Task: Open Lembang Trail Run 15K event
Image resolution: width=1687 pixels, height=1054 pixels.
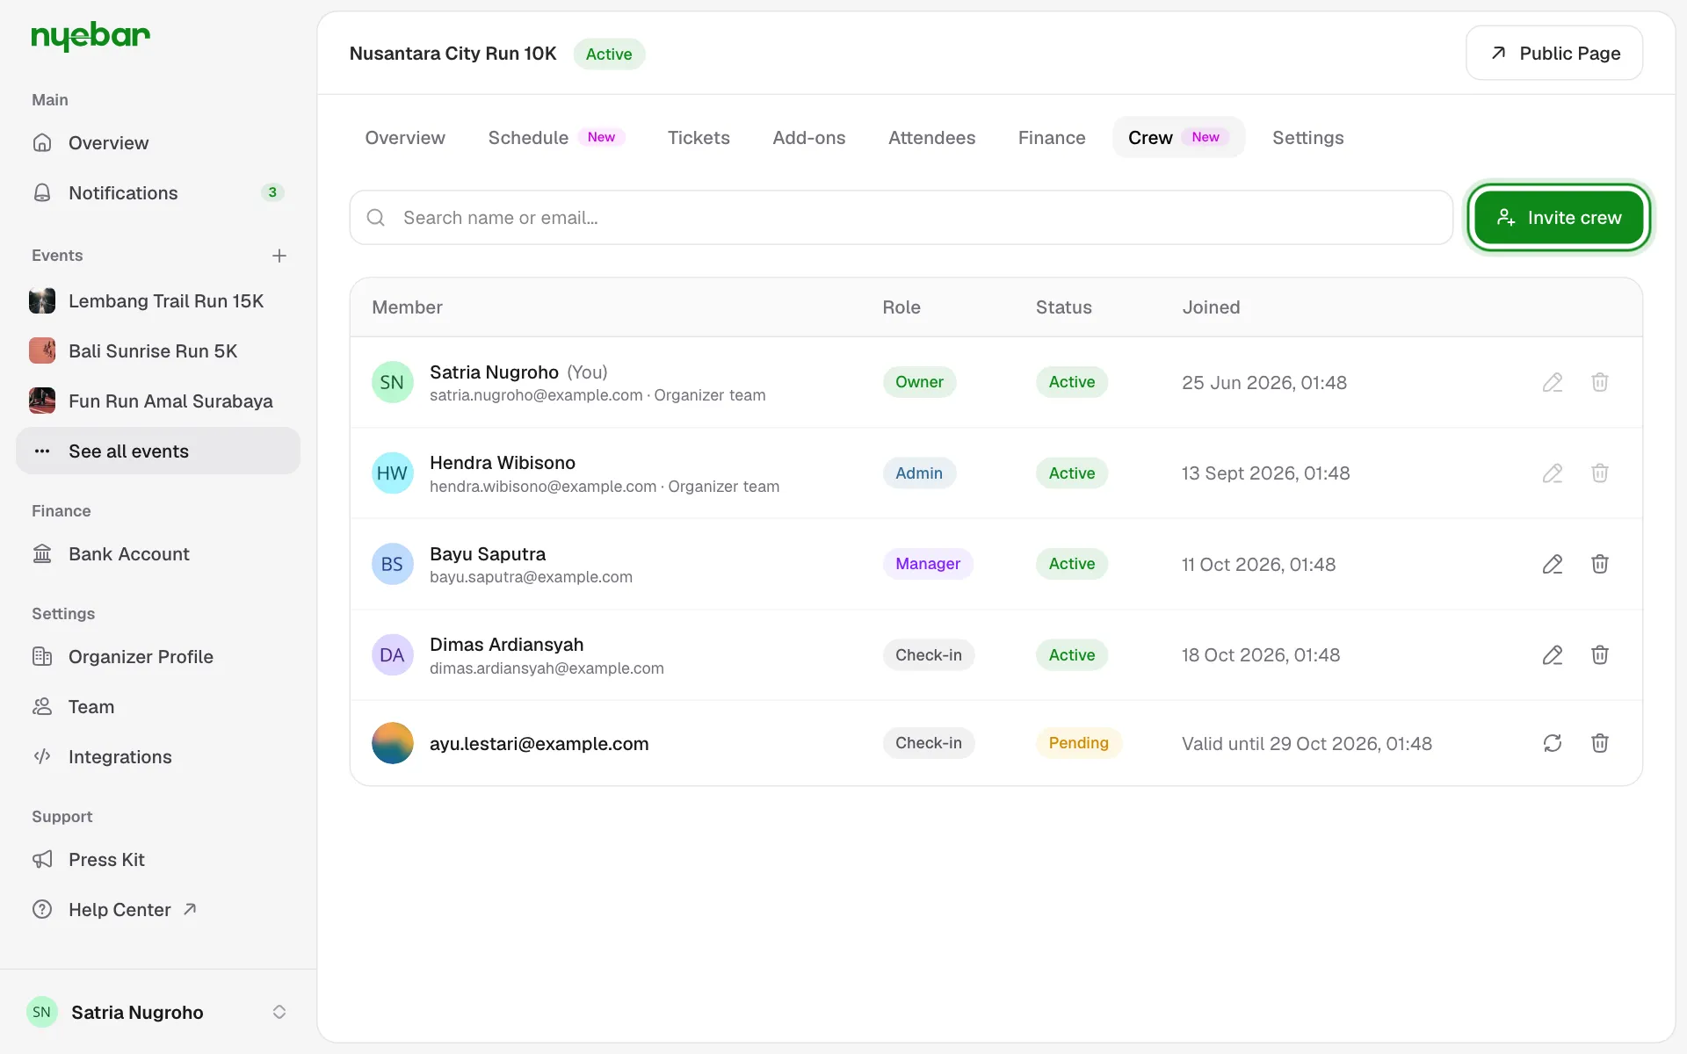Action: tap(158, 301)
